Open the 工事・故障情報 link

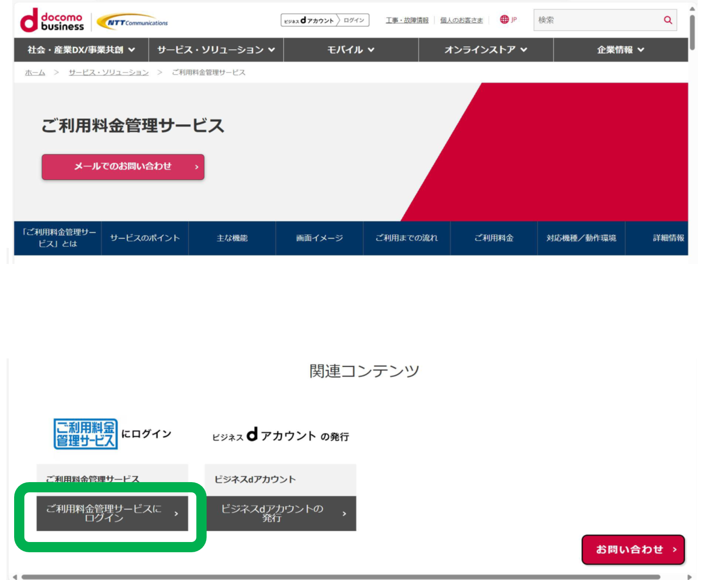click(x=407, y=20)
